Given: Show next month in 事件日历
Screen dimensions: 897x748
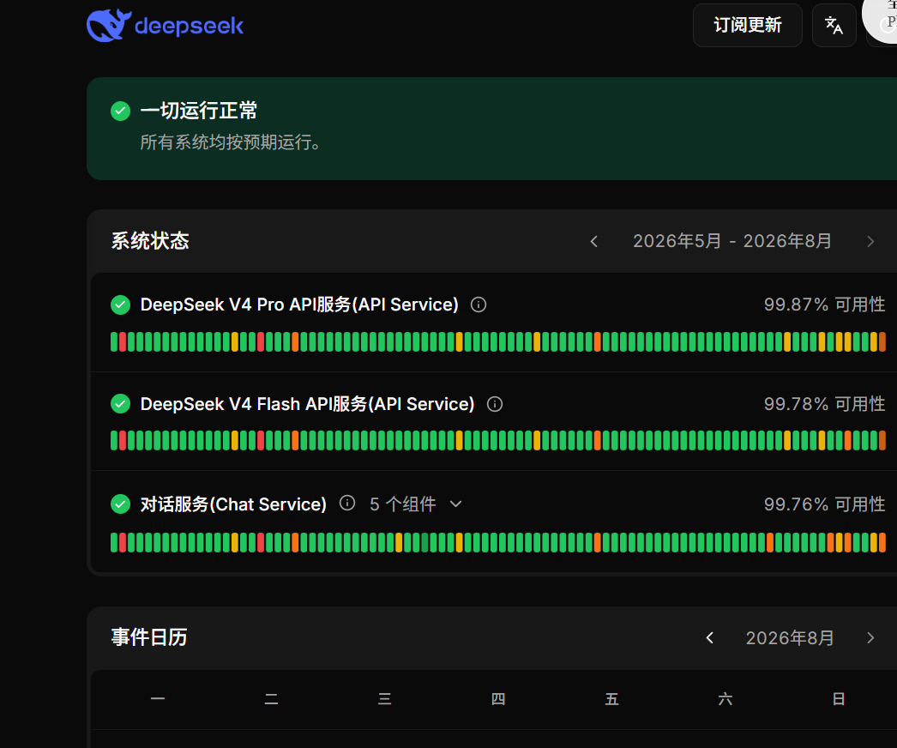Looking at the screenshot, I should pos(870,637).
